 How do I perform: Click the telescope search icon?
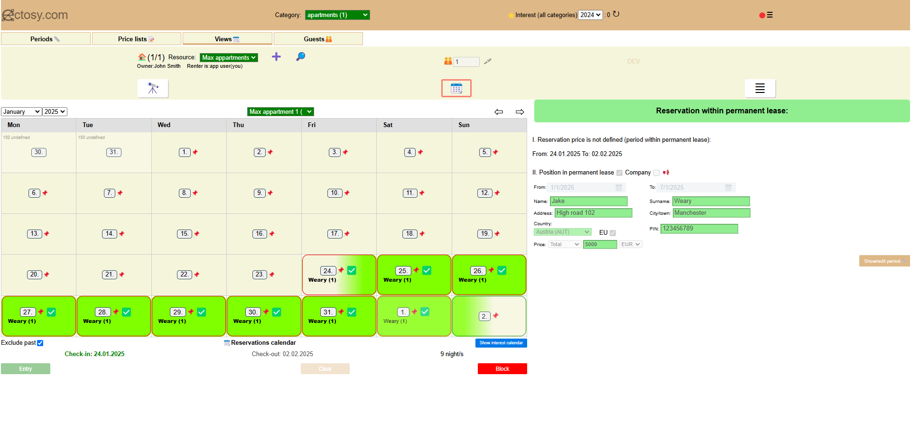tap(153, 89)
